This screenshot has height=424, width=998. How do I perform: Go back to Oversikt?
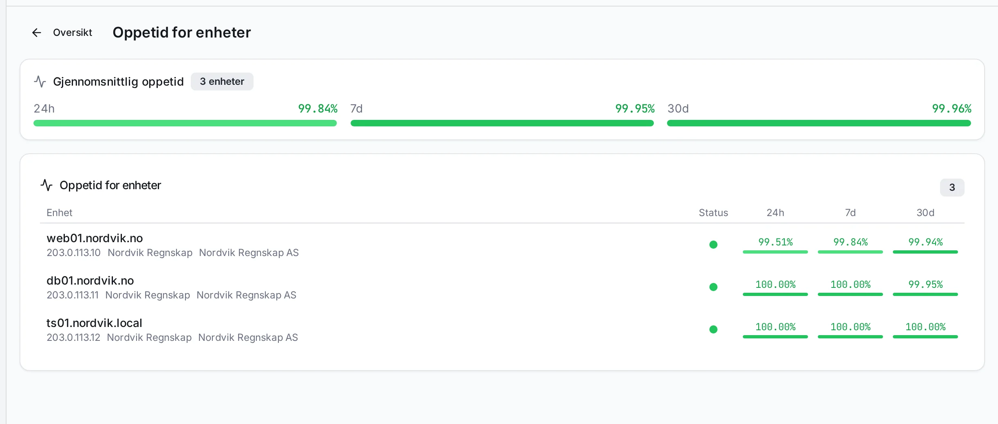click(73, 33)
